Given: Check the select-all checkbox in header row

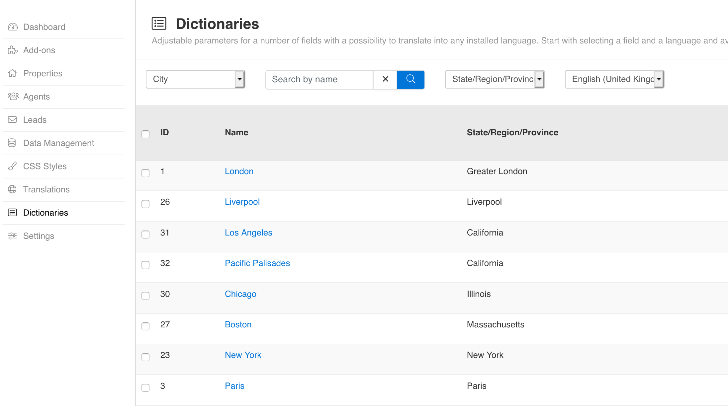Looking at the screenshot, I should click(145, 134).
